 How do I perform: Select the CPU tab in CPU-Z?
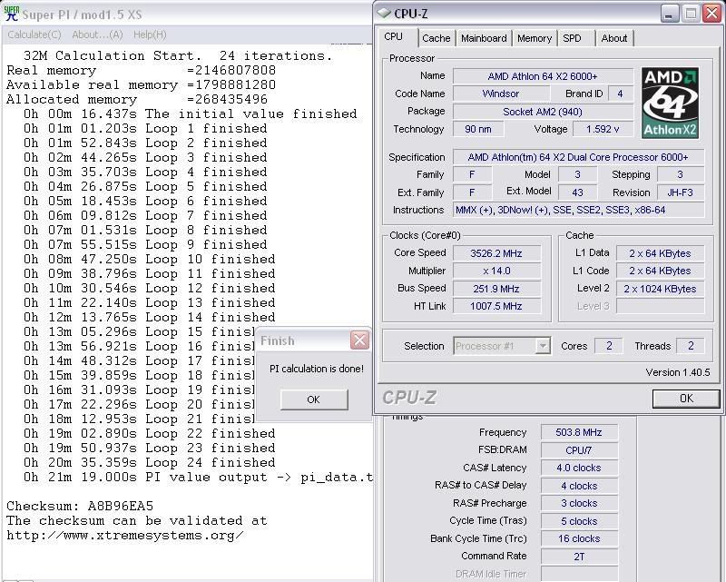394,37
